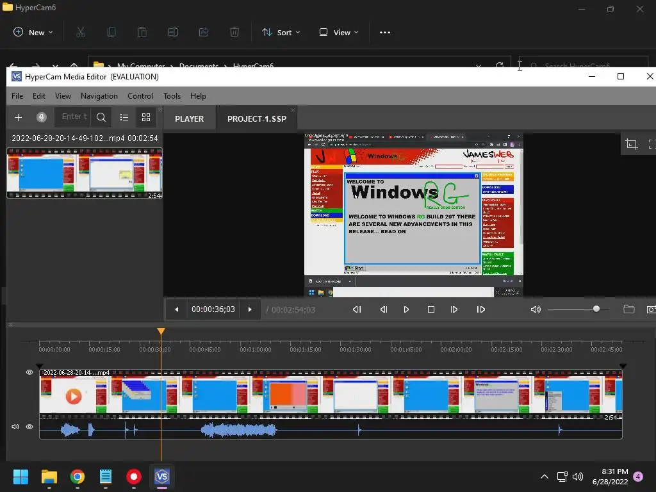Select the video clip on timeline

pyautogui.click(x=331, y=395)
